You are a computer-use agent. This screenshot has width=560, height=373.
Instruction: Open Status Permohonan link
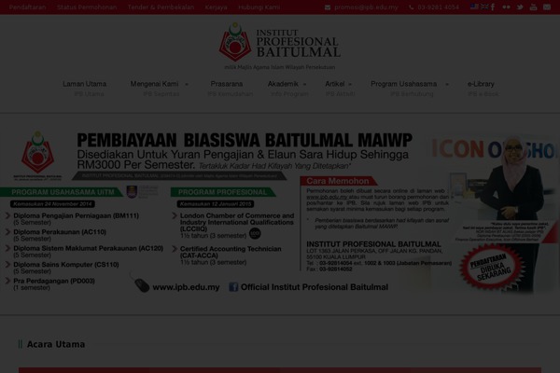(87, 7)
